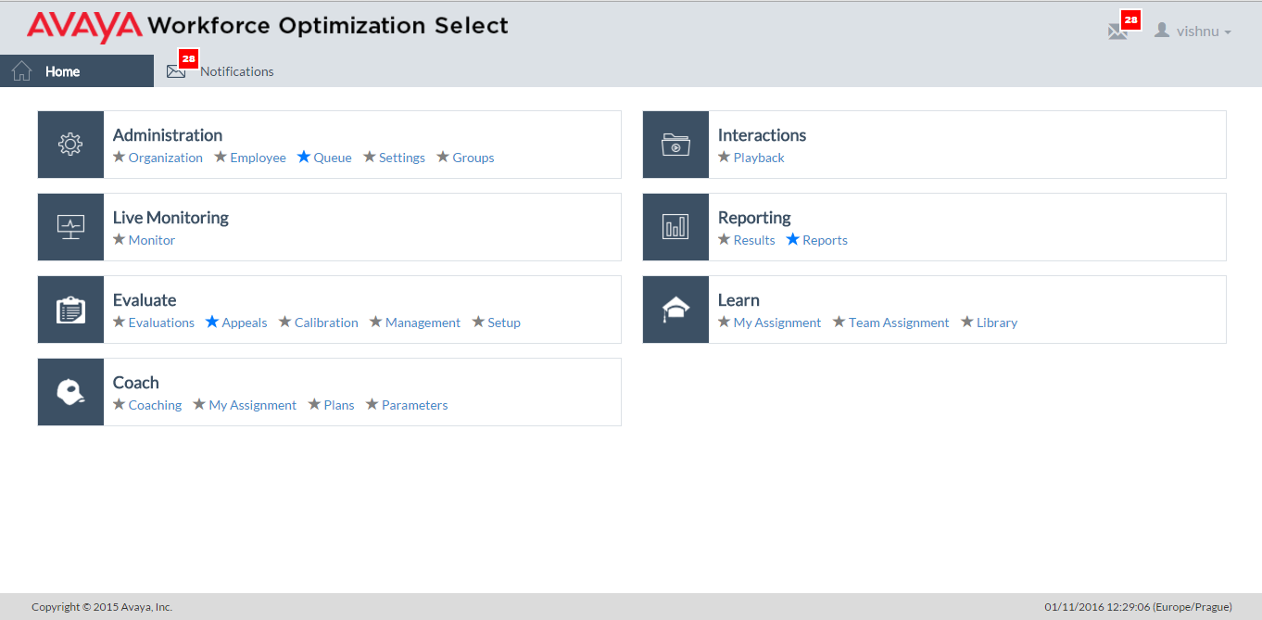Viewport: 1262px width, 620px height.
Task: Open the Plans link
Action: click(x=339, y=405)
